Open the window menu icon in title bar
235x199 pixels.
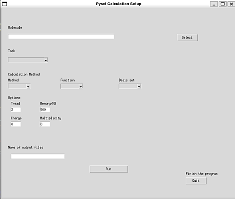pos(4,4)
